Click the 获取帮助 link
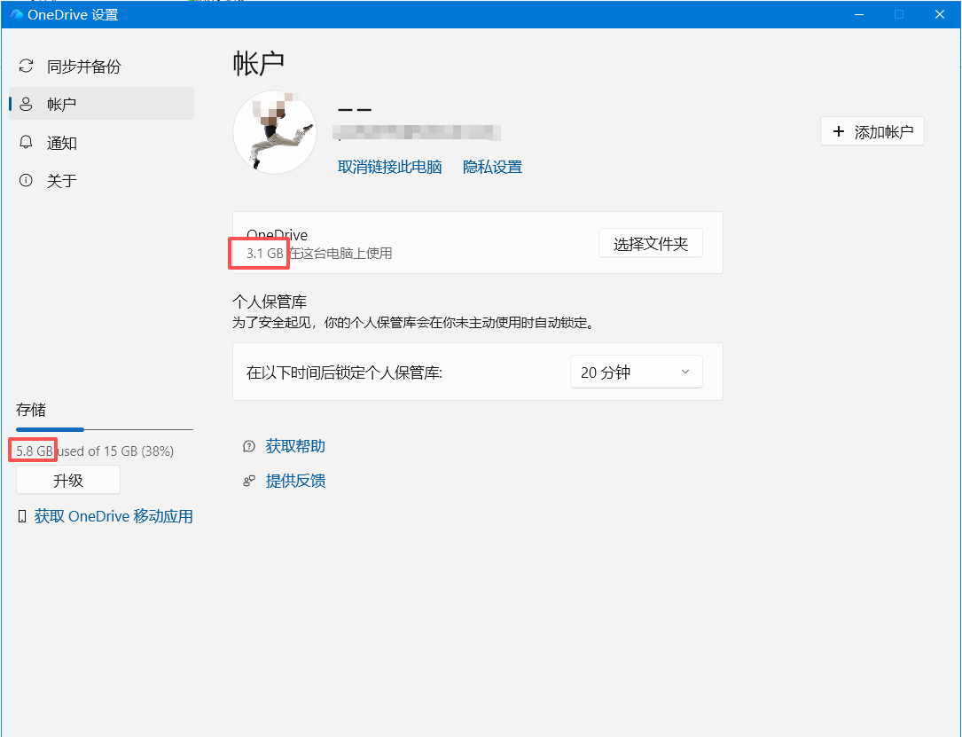This screenshot has height=737, width=962. coord(295,446)
